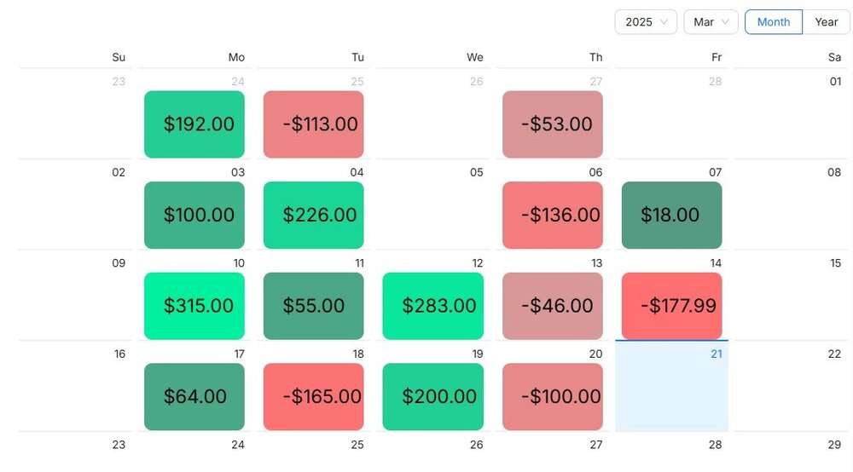Screen dimensions: 853x472
Task: Click the $192.00 green profit tile
Action: pyautogui.click(x=194, y=124)
